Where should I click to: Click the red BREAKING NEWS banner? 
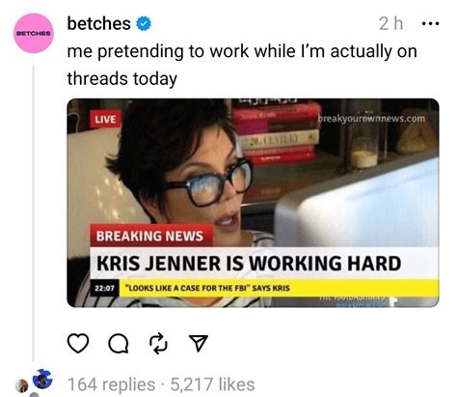coord(150,236)
